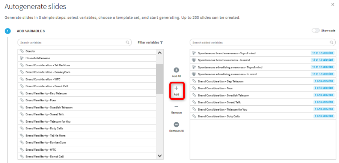This screenshot has width=339, height=163.
Task: Select added Brand Consideration - Swedish Telecom
Action: point(263,96)
